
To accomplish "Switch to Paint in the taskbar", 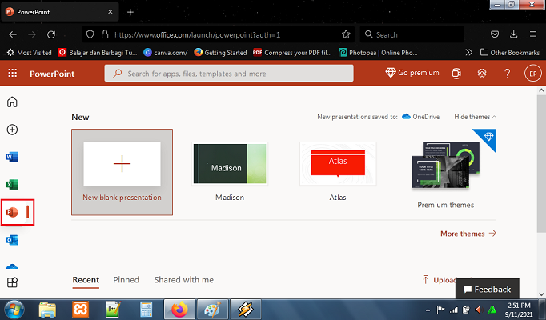I will click(x=212, y=310).
